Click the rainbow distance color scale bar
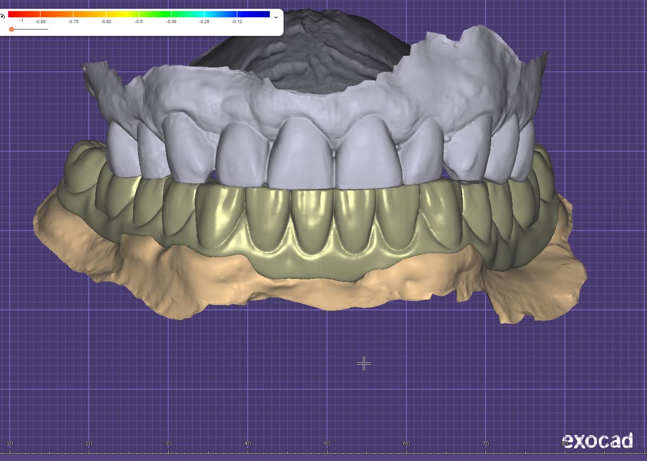Viewport: 647px width, 461px height. point(139,14)
